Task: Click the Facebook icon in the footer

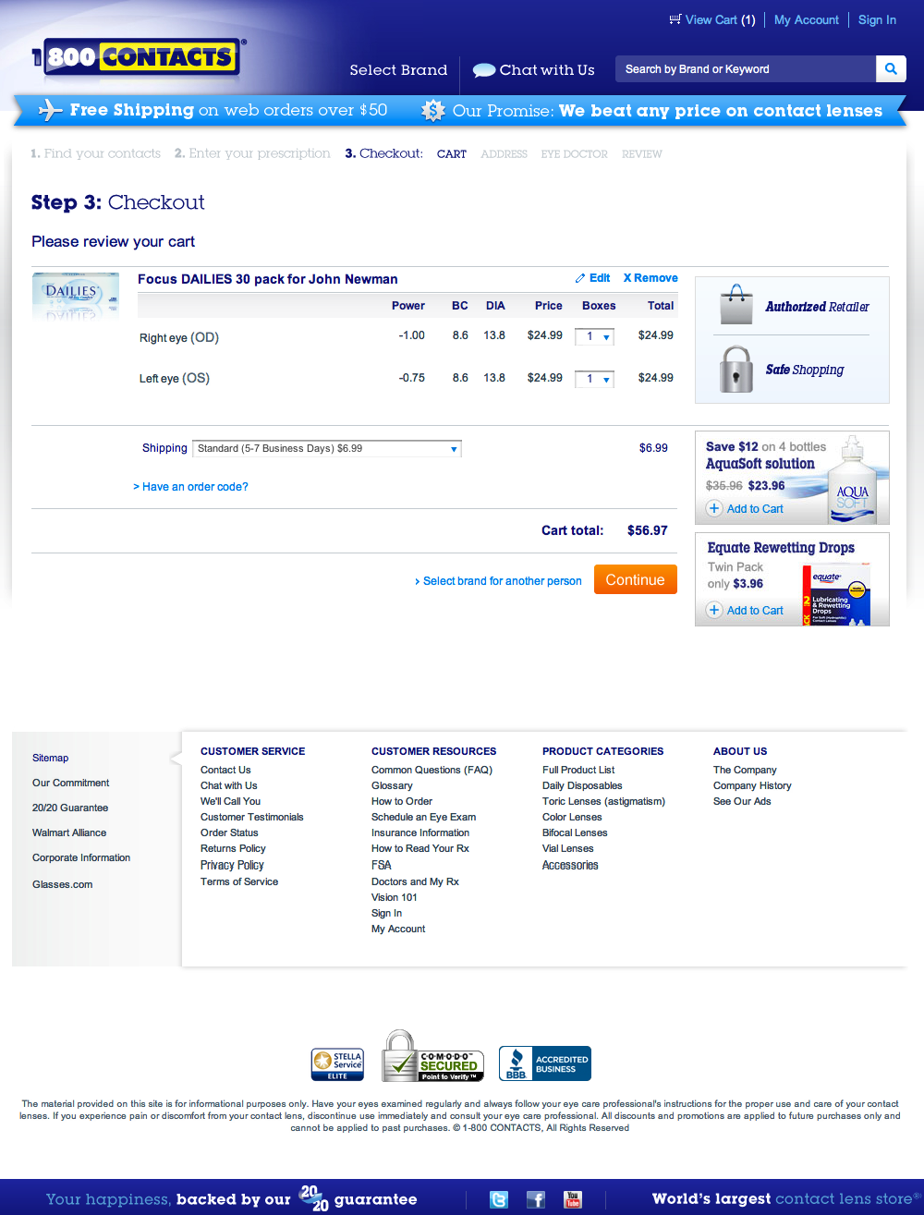Action: (x=535, y=1198)
